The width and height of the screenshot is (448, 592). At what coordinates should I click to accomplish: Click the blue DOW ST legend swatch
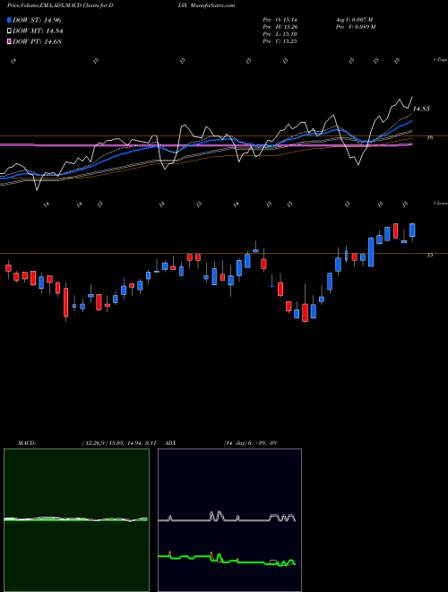tap(9, 20)
